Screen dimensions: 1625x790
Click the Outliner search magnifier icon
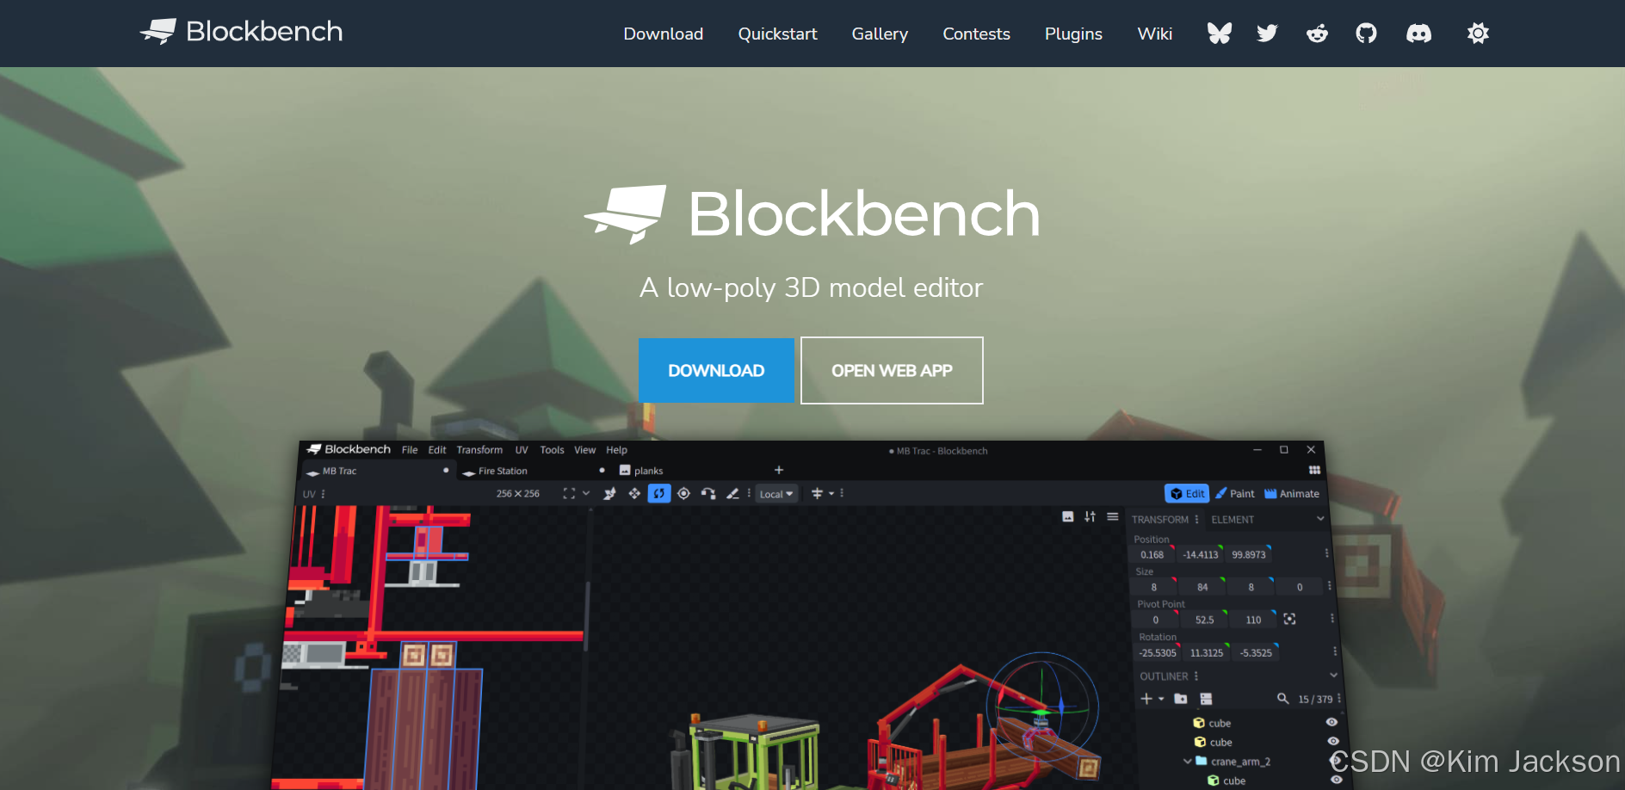coord(1282,699)
